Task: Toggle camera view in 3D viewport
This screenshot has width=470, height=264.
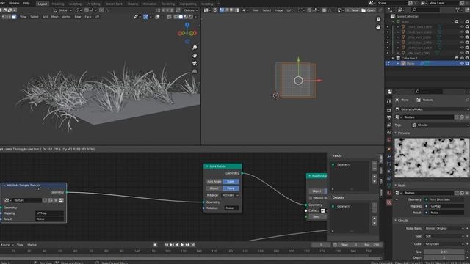Action: (x=195, y=64)
